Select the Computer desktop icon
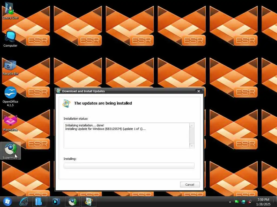The image size is (277, 207). (x=10, y=39)
